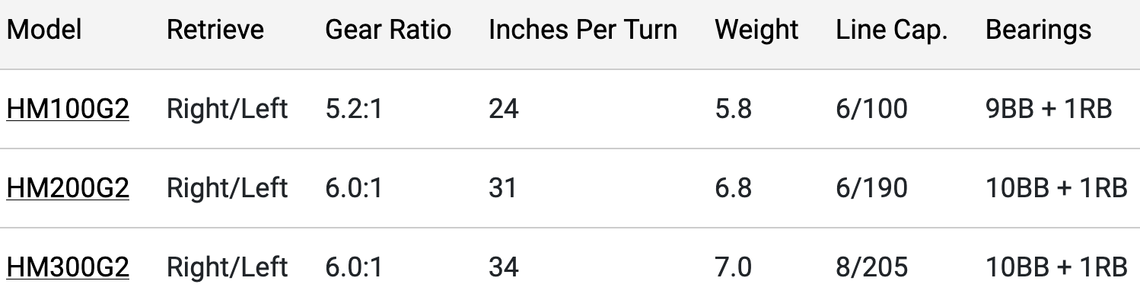This screenshot has height=297, width=1140.
Task: Click the 6/190 line capacity value
Action: point(871,187)
